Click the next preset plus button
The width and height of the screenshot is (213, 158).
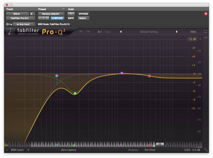pos(43,18)
